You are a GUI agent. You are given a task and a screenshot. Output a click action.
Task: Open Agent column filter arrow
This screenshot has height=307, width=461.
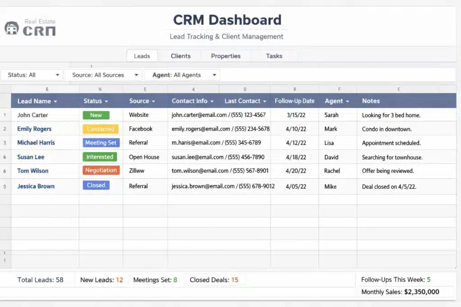coord(347,102)
